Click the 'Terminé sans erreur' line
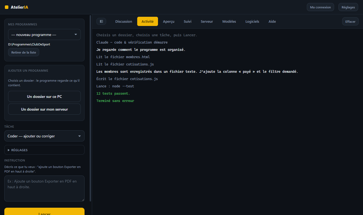This screenshot has width=363, height=215. pyautogui.click(x=115, y=101)
